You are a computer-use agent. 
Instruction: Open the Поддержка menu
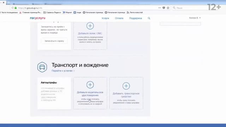[136, 18]
